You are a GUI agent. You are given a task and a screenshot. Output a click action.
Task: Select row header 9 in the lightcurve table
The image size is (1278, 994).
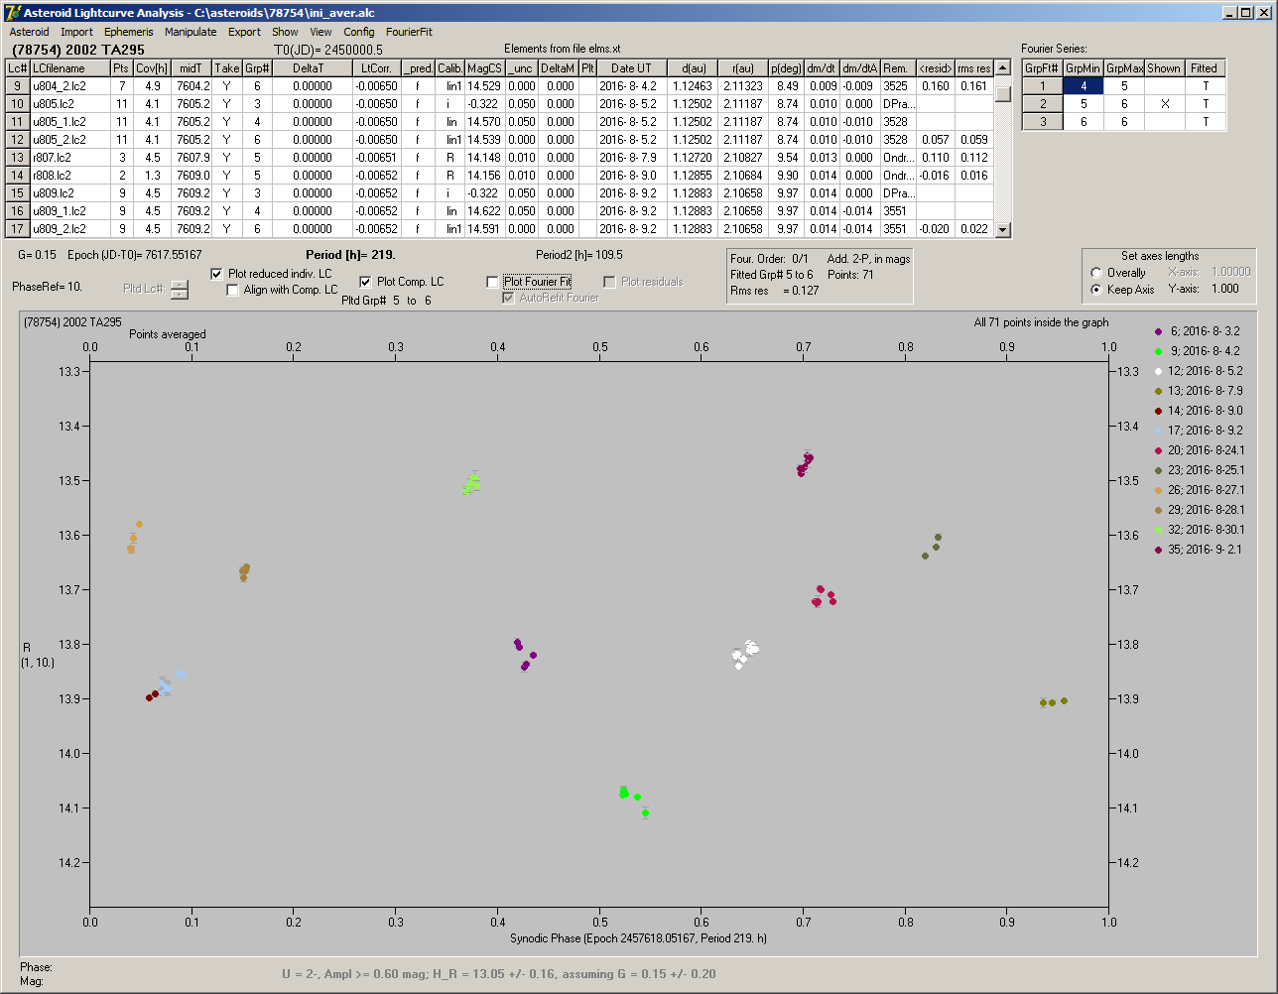pyautogui.click(x=17, y=86)
